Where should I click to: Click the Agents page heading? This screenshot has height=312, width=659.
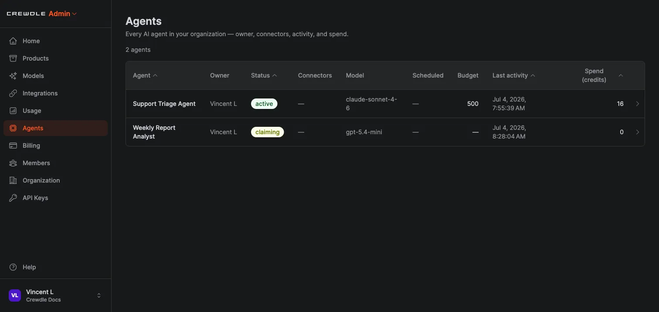coord(143,21)
